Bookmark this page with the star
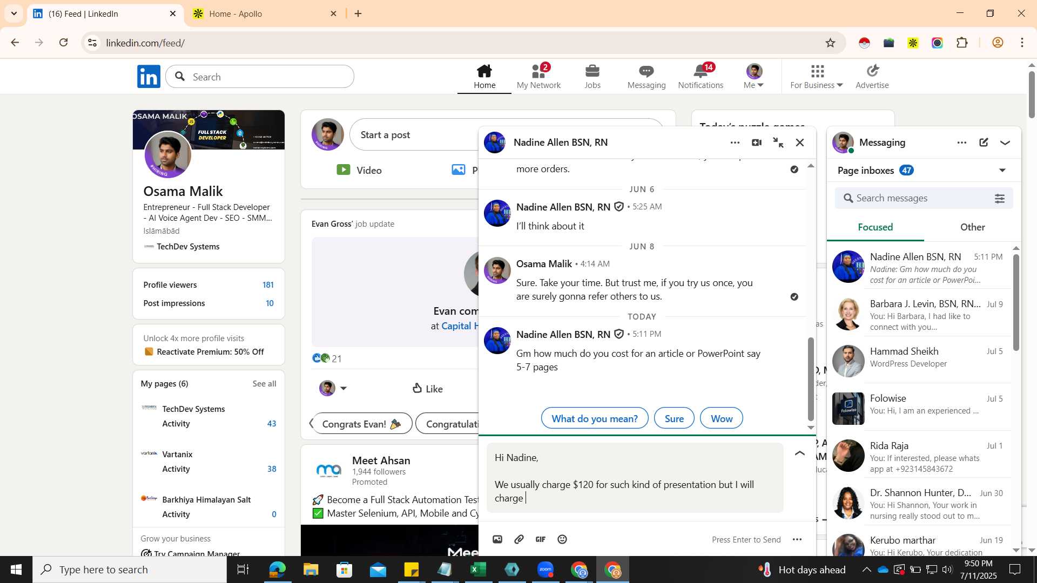 [x=830, y=43]
